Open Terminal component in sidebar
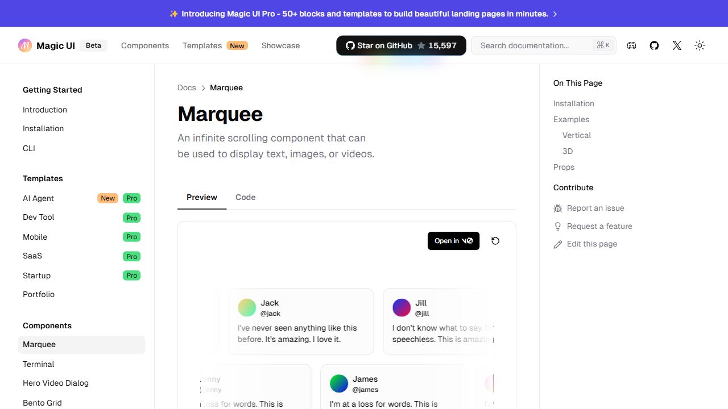Image resolution: width=728 pixels, height=409 pixels. (38, 364)
